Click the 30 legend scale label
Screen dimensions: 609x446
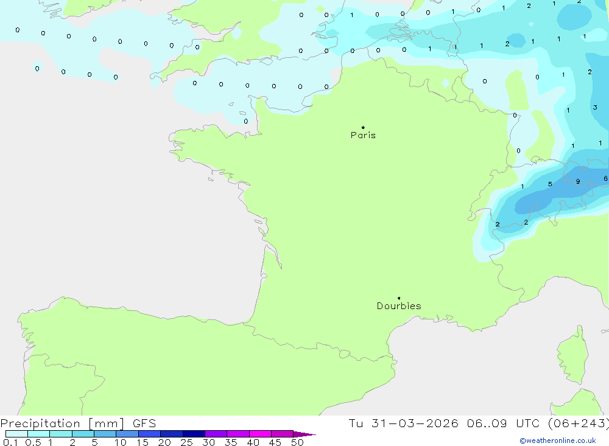[209, 442]
